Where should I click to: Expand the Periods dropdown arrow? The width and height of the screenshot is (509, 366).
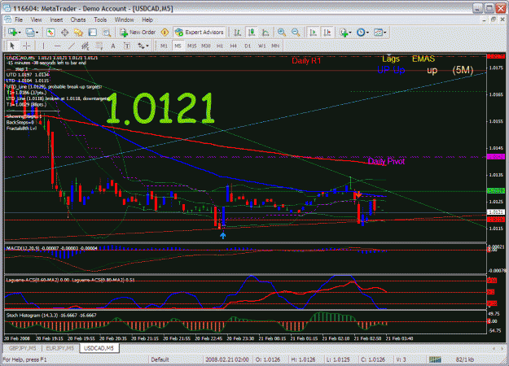click(x=367, y=33)
